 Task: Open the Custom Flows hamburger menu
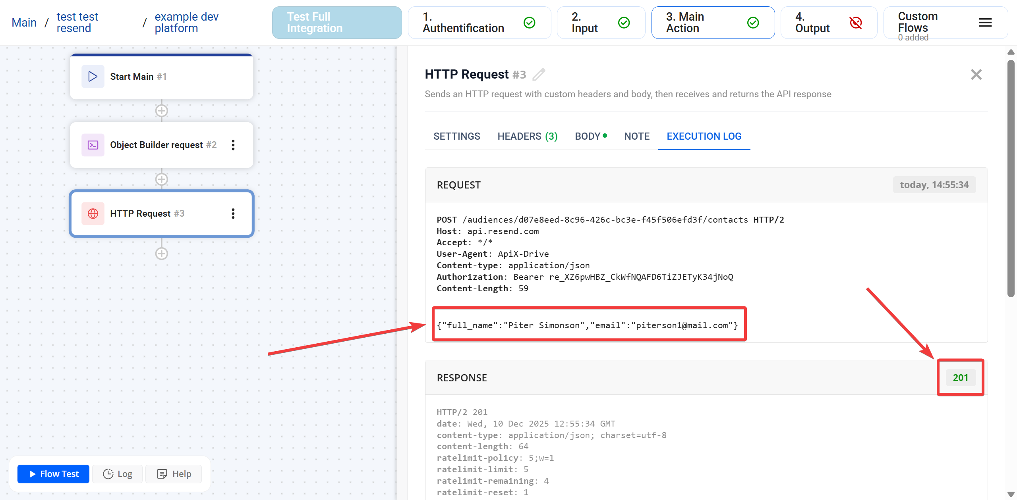point(985,23)
